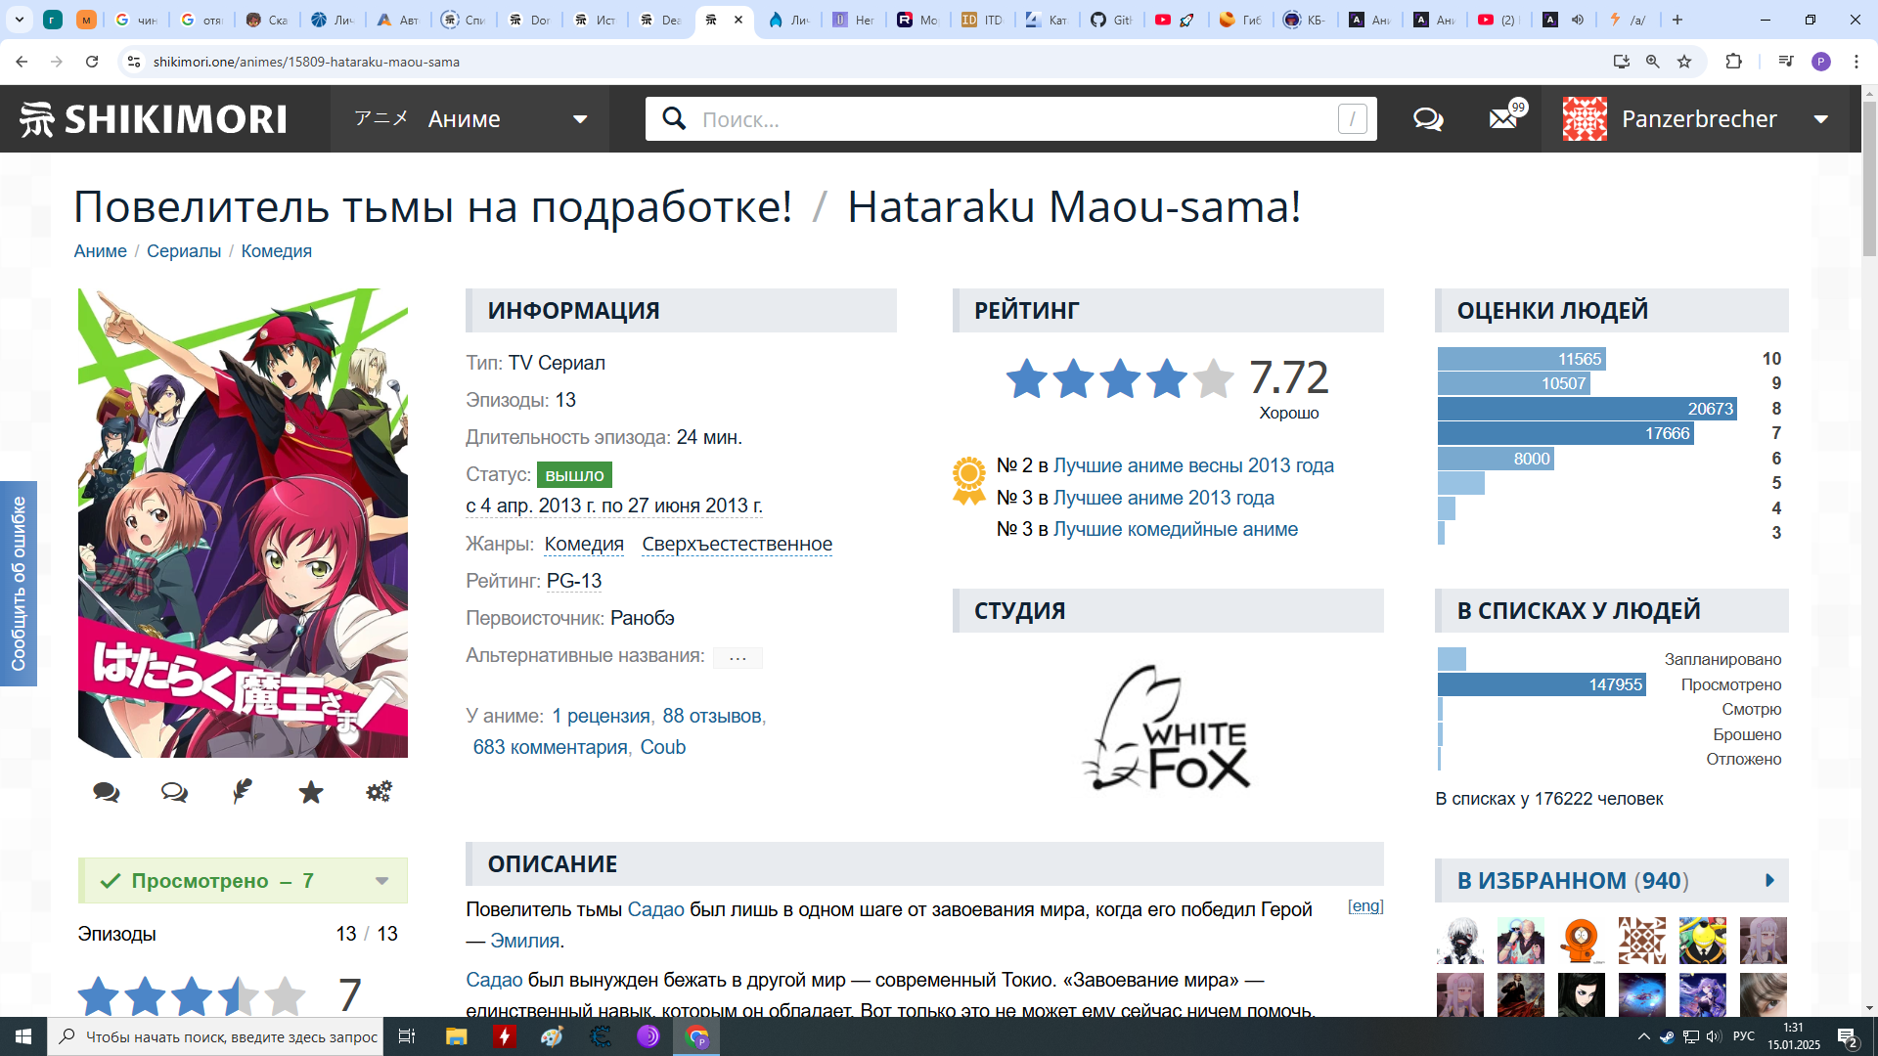Open the edit gears icon under poster
This screenshot has width=1878, height=1056.
click(x=380, y=792)
